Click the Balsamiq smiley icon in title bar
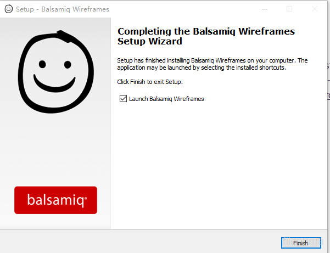This screenshot has height=253, width=330. click(x=9, y=9)
